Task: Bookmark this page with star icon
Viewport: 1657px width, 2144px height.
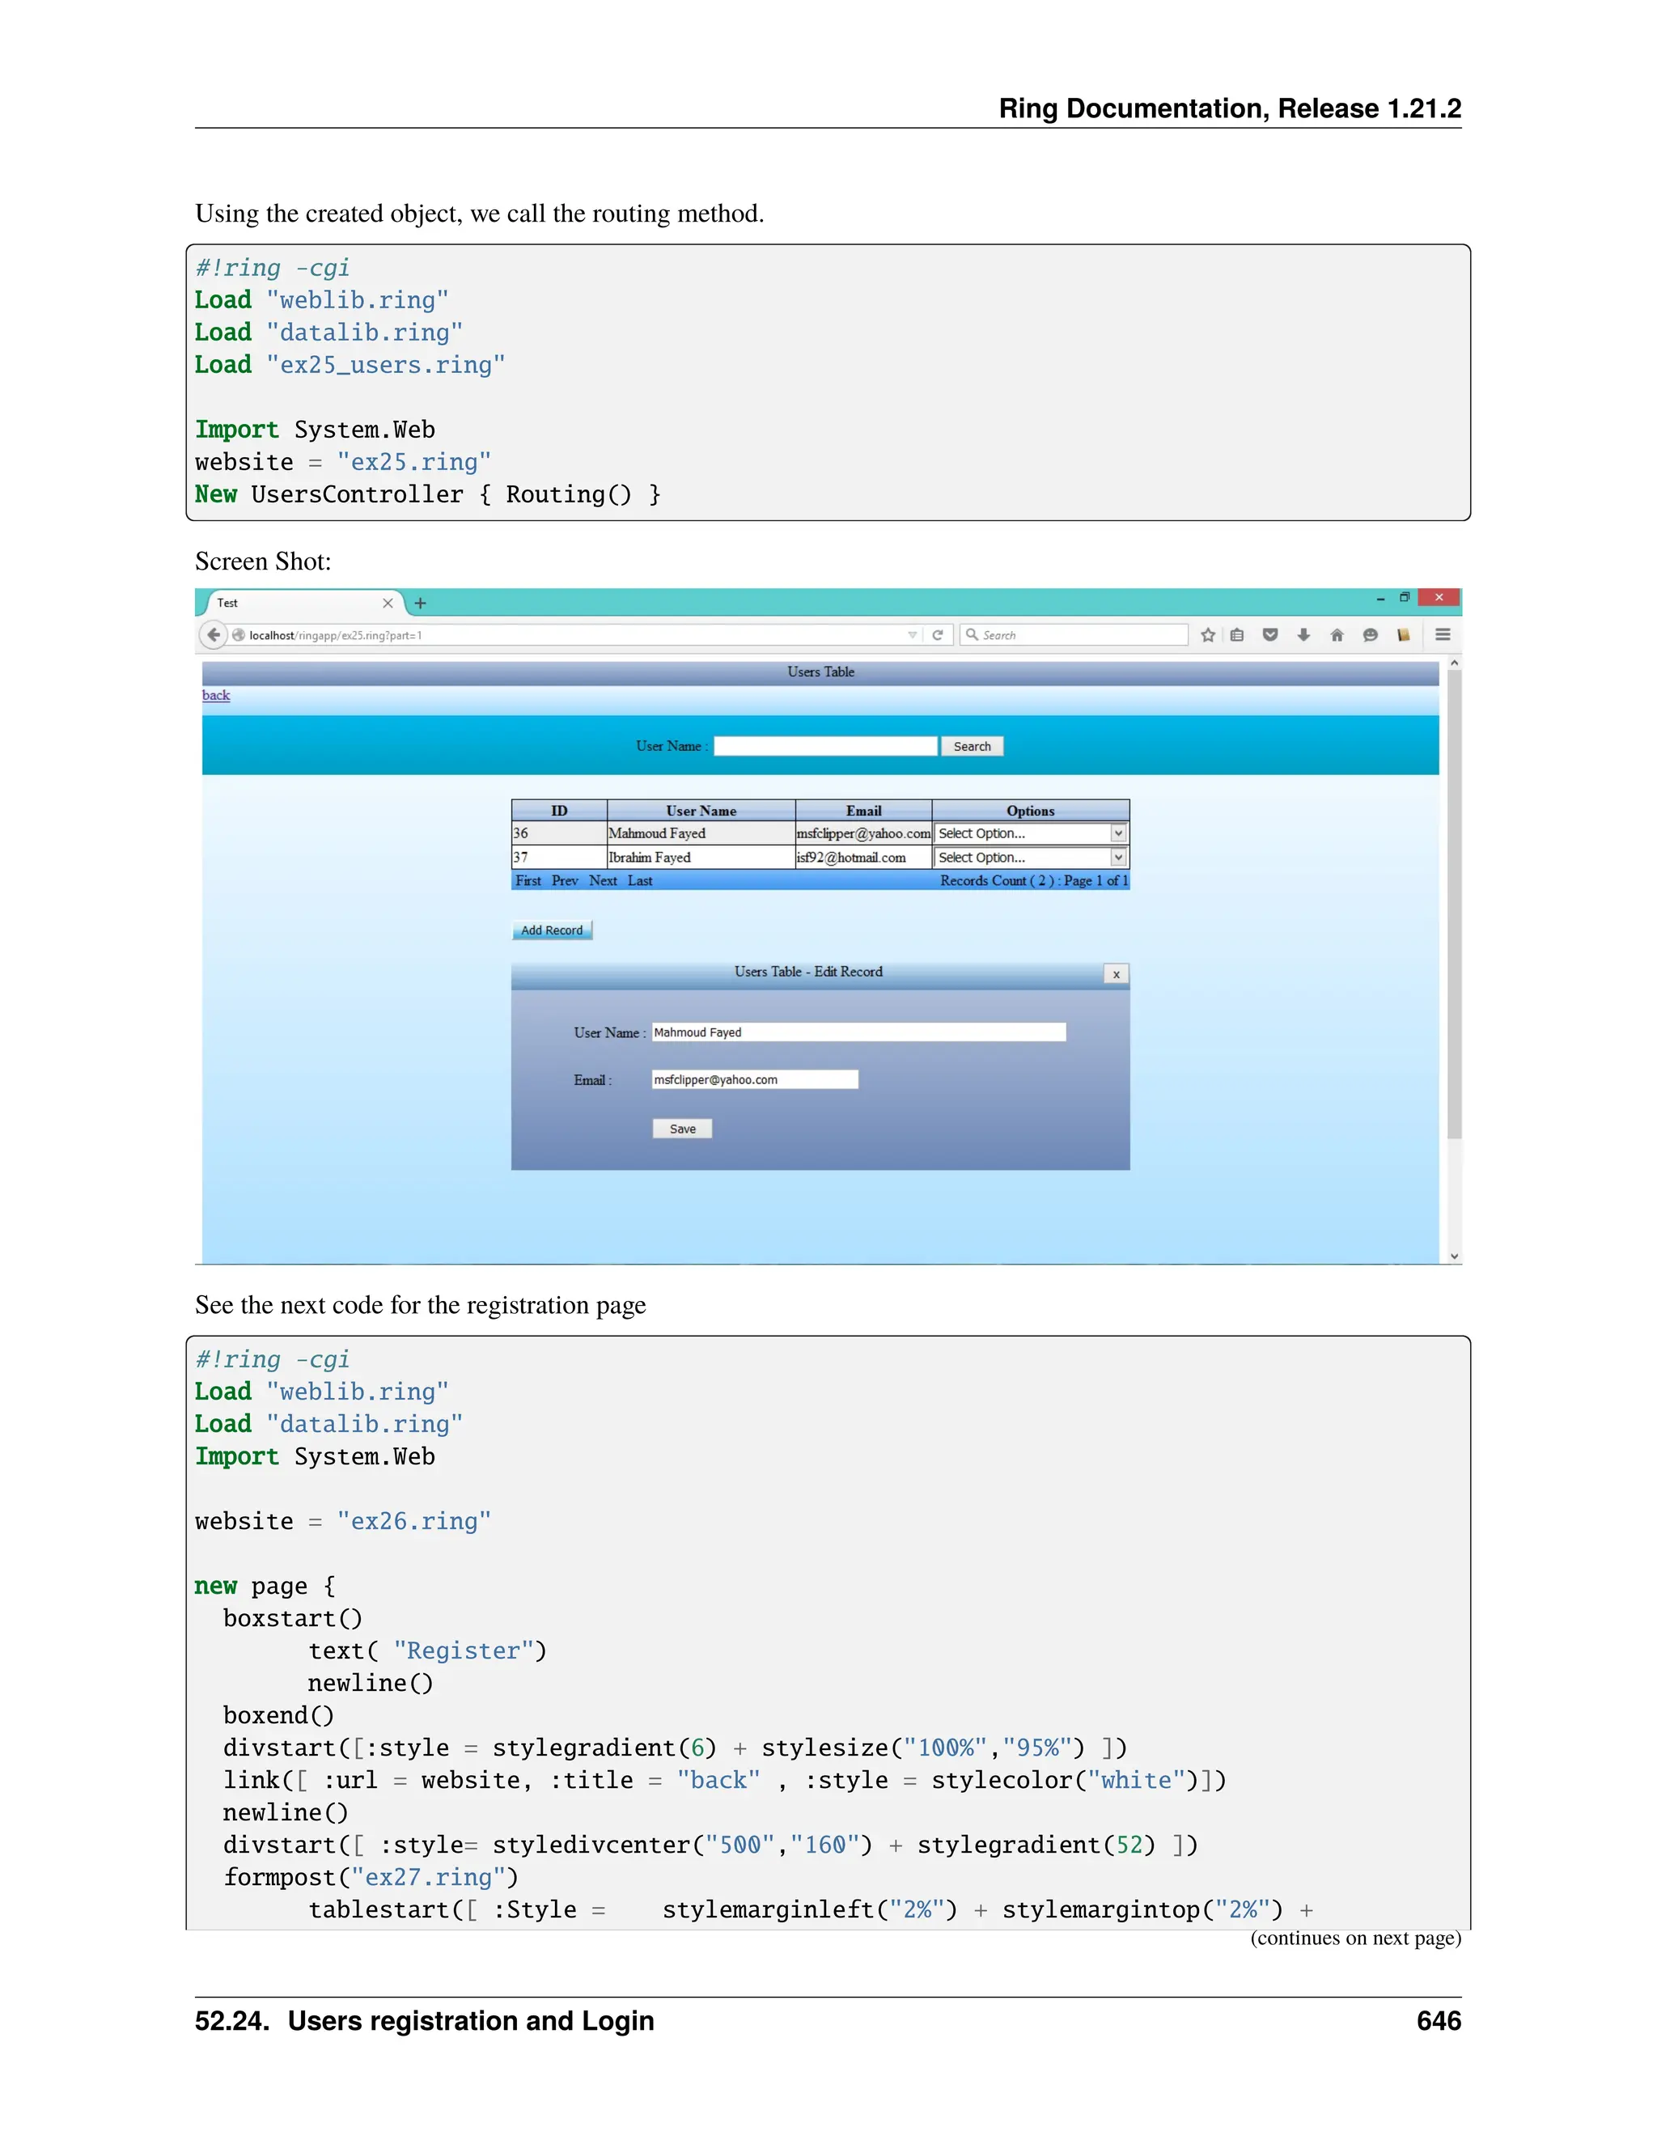Action: tap(1207, 635)
